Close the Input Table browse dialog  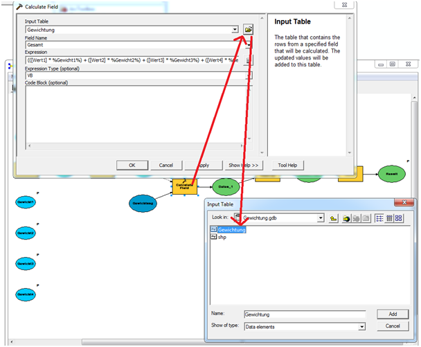404,202
